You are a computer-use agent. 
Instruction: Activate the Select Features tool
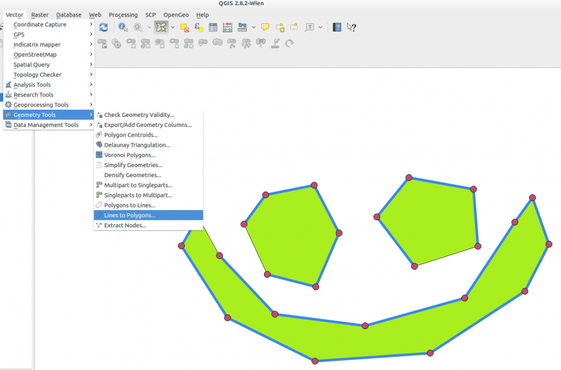click(x=161, y=27)
